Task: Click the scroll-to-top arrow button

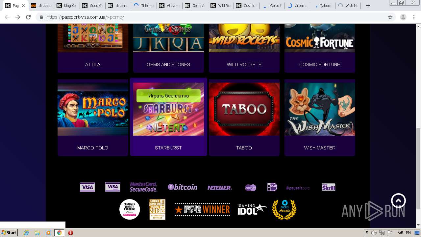Action: coord(398,200)
